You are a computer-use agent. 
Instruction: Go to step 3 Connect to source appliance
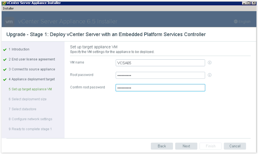[x=32, y=69]
